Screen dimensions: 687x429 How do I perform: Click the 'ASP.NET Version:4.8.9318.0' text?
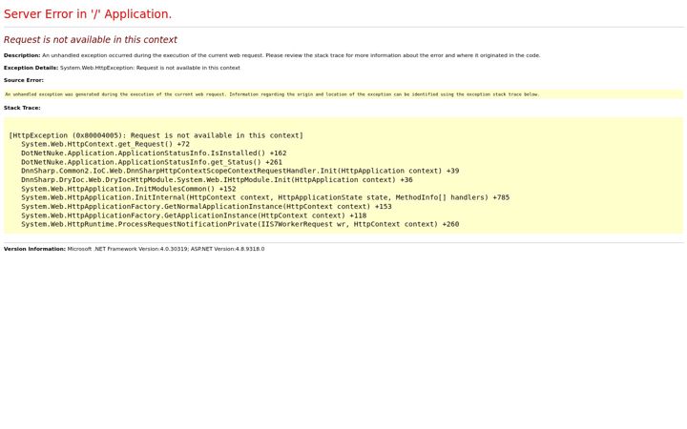227,249
